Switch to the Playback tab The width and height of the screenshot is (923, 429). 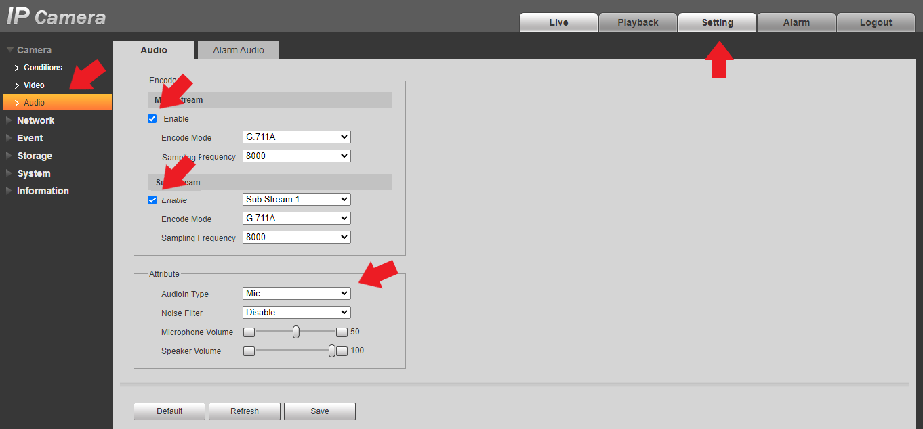coord(638,22)
